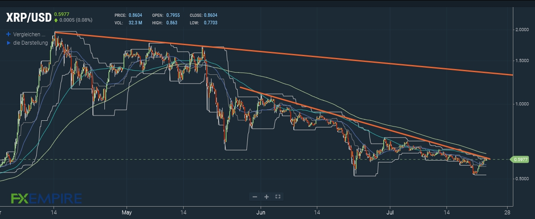Click the zoom out minus icon
This screenshot has height=219, width=535.
coord(255,196)
